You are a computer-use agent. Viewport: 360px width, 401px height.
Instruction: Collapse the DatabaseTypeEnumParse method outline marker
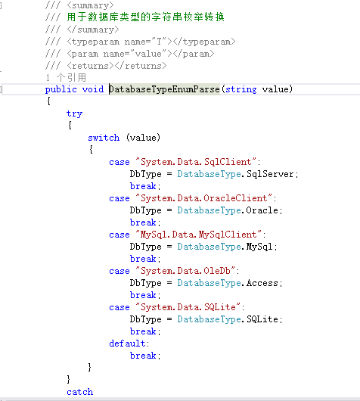(1, 89)
